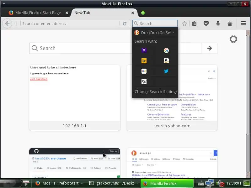Submit search with arrow button
The height and width of the screenshot is (188, 251).
click(210, 48)
